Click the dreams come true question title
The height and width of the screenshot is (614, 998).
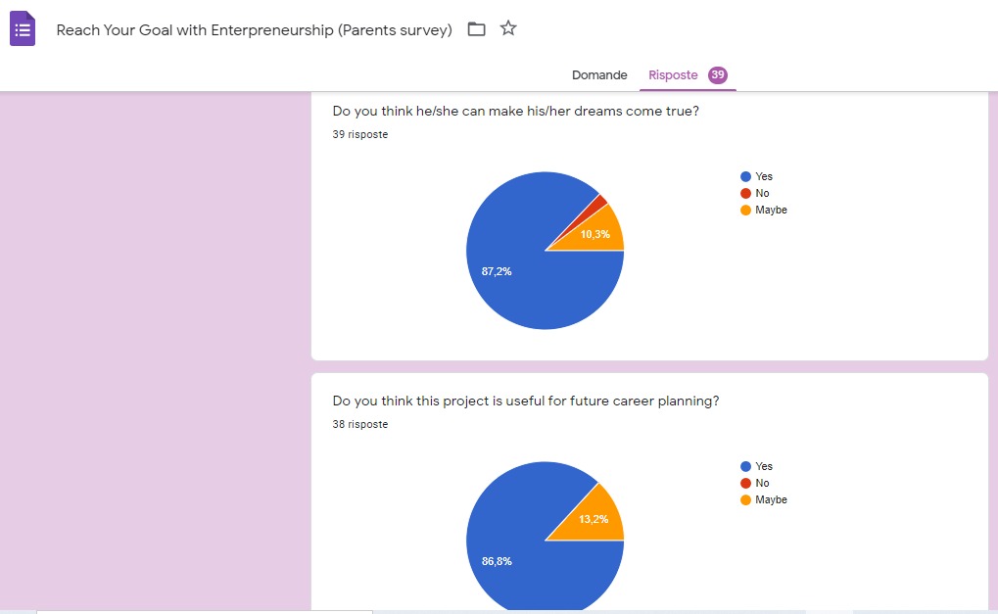click(x=515, y=111)
